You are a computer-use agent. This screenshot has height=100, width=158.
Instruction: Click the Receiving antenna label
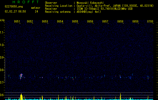pyautogui.click(x=58, y=12)
